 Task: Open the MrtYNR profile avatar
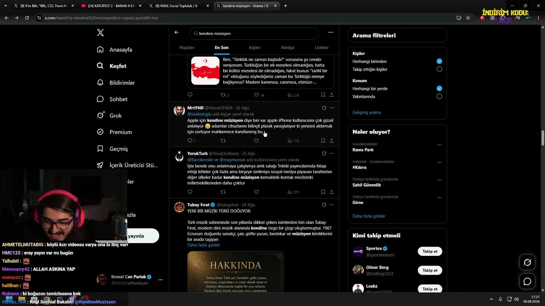179,111
